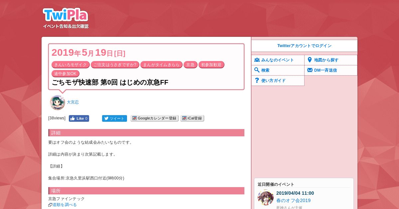Visit 大宮忍 organizer profile link
This screenshot has height=209, width=399.
[73, 102]
